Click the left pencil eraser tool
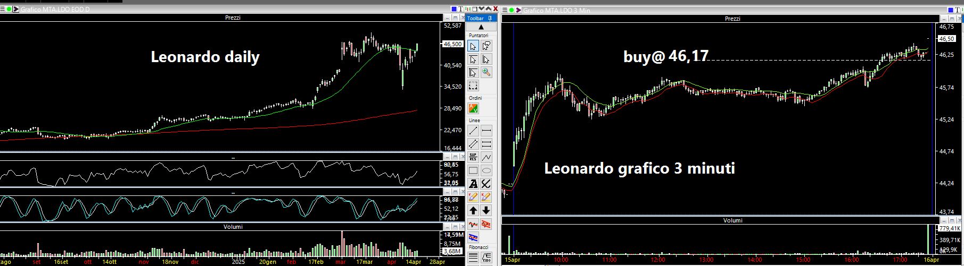 pos(473,197)
